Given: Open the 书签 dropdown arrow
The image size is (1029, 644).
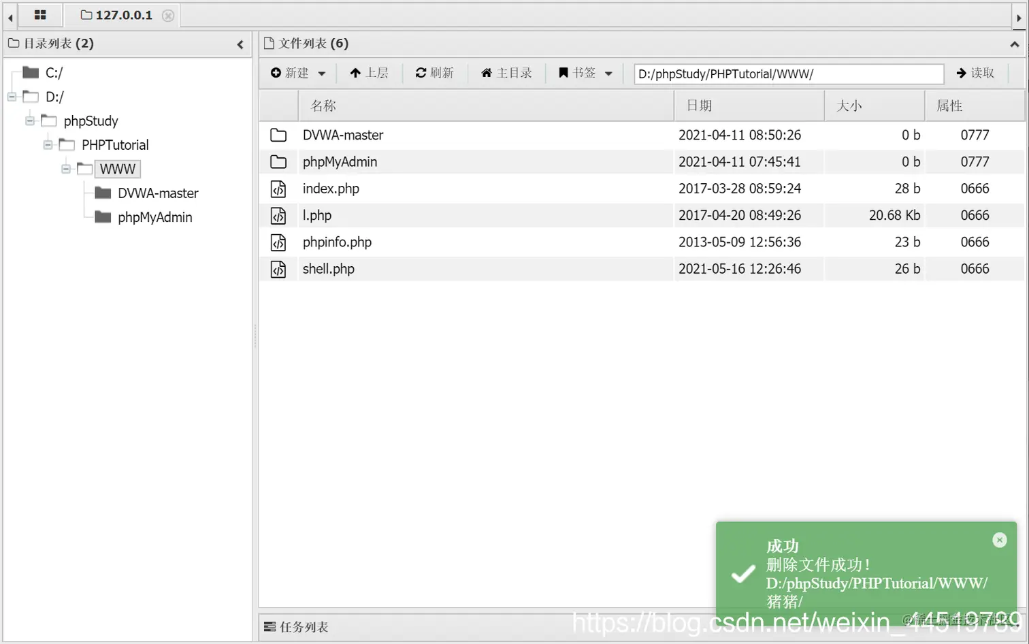Looking at the screenshot, I should [x=608, y=74].
